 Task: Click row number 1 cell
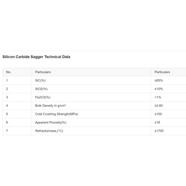pos(7,80)
